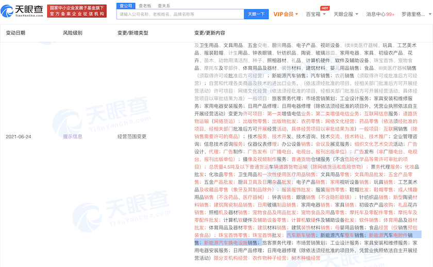Image resolution: width=433 pixels, height=267 pixels.
Task: Select the 新能源汽车换电设施销售 text
Action: pyautogui.click(x=230, y=243)
